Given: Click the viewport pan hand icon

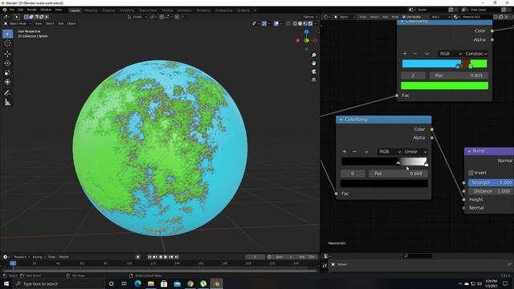Looking at the screenshot, I should pyautogui.click(x=314, y=63).
